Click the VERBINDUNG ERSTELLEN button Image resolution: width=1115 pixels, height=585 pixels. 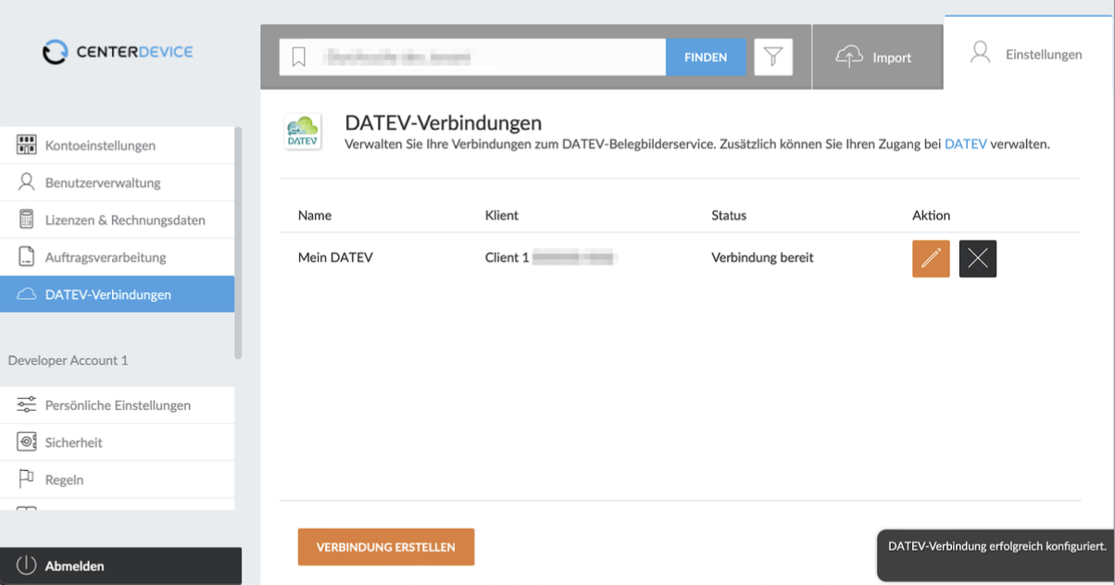[386, 547]
